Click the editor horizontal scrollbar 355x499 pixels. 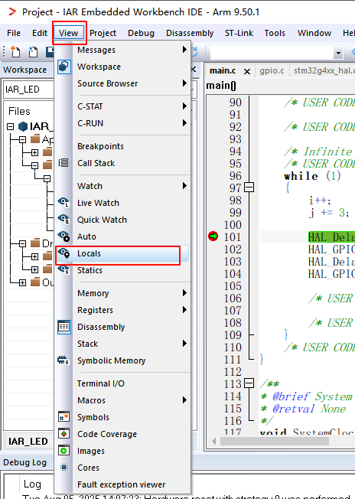pos(275,441)
